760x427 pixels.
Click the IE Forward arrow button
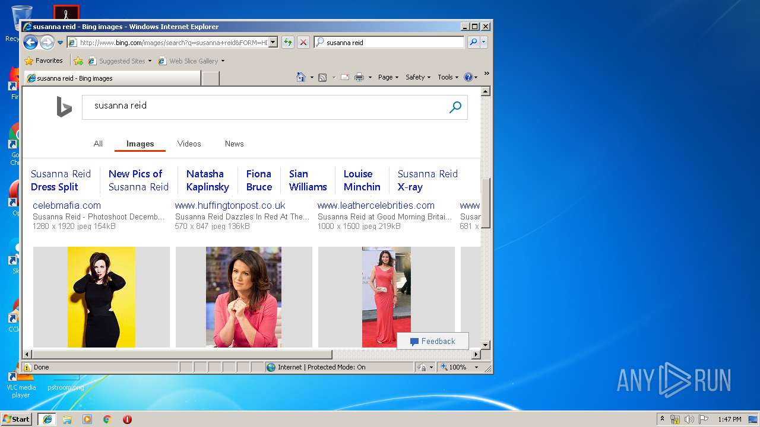[47, 42]
